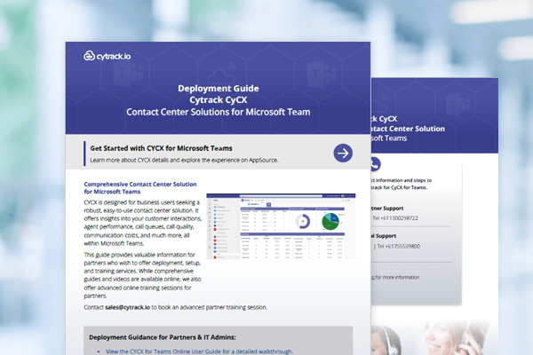533x355 pixels.
Task: Click the sales@cytrack.io email link
Action: (x=127, y=307)
